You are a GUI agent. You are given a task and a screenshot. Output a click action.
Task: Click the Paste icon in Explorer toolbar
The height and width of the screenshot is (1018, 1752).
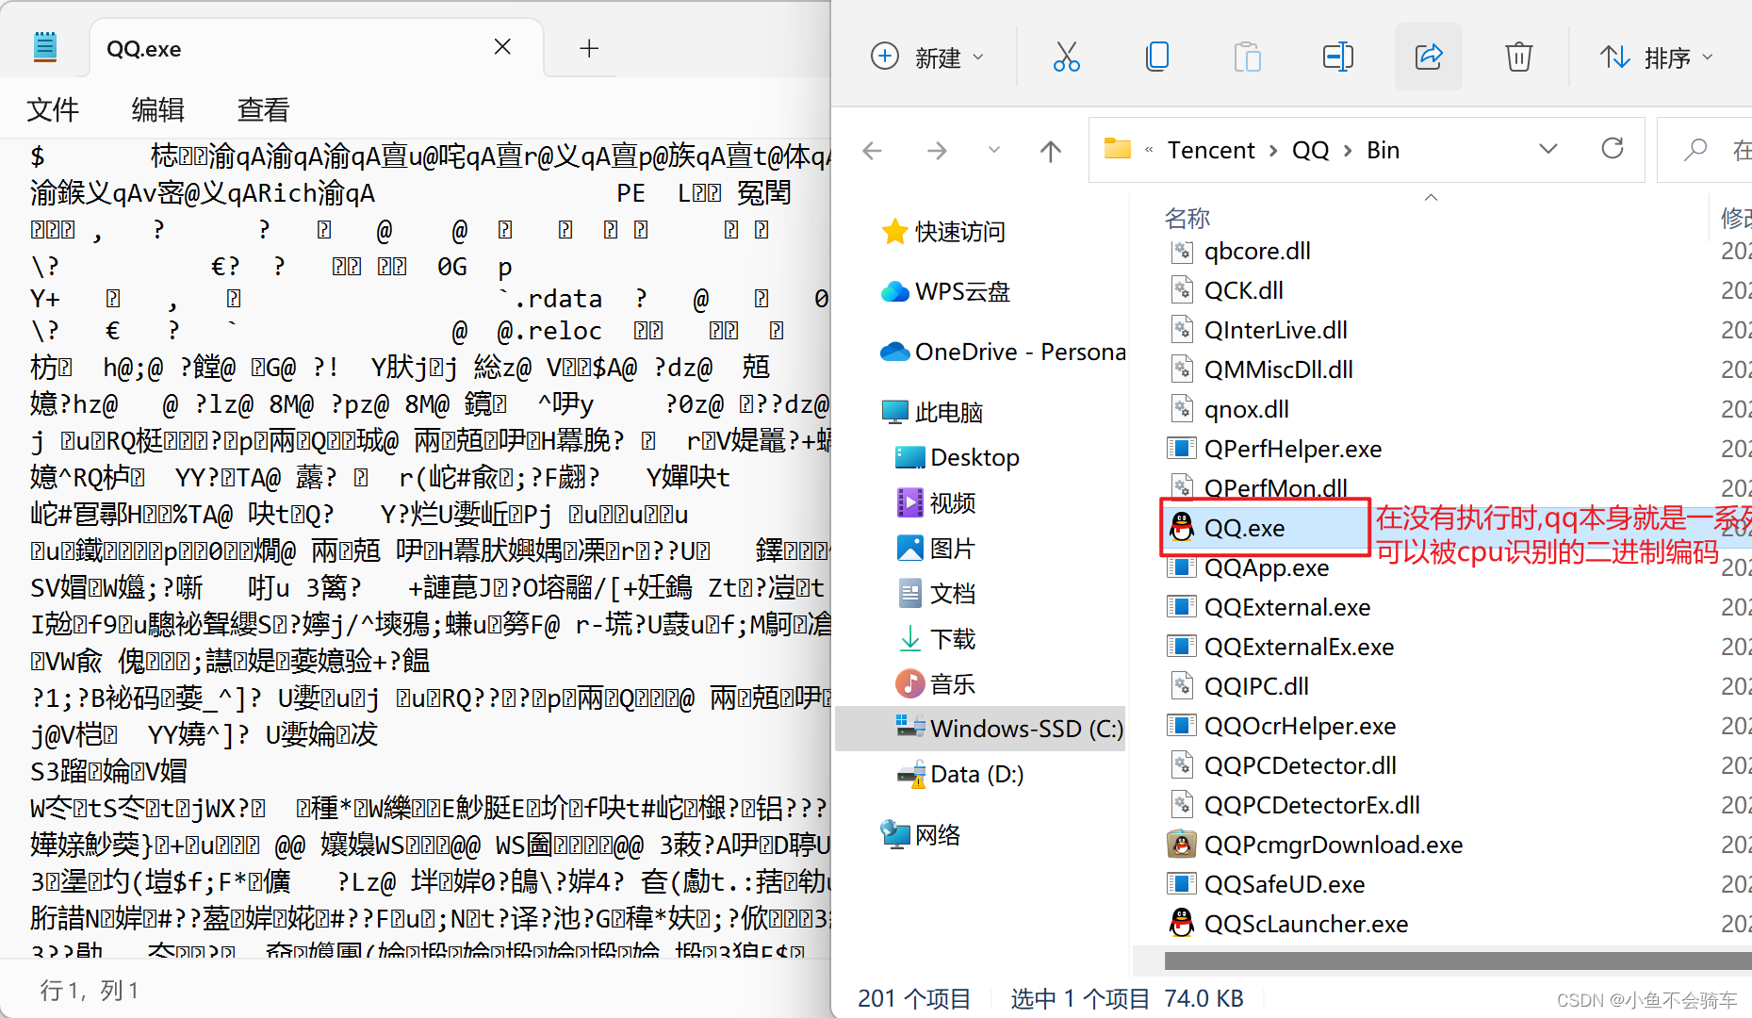click(x=1247, y=57)
